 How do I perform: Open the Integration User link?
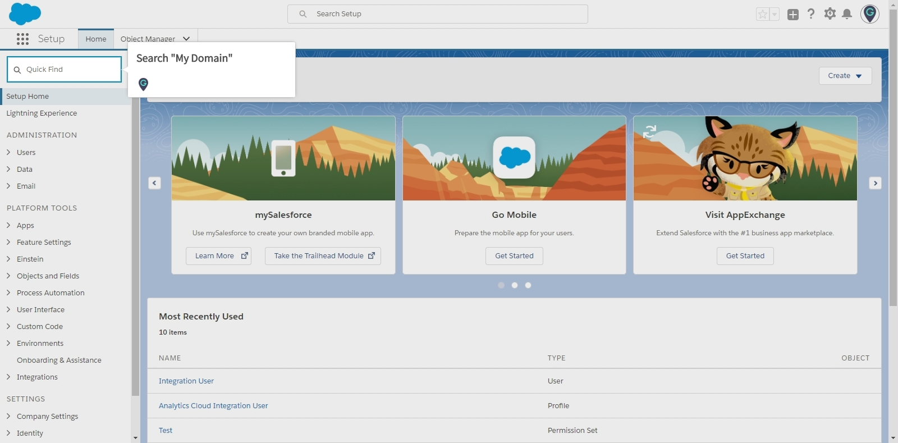pyautogui.click(x=186, y=381)
